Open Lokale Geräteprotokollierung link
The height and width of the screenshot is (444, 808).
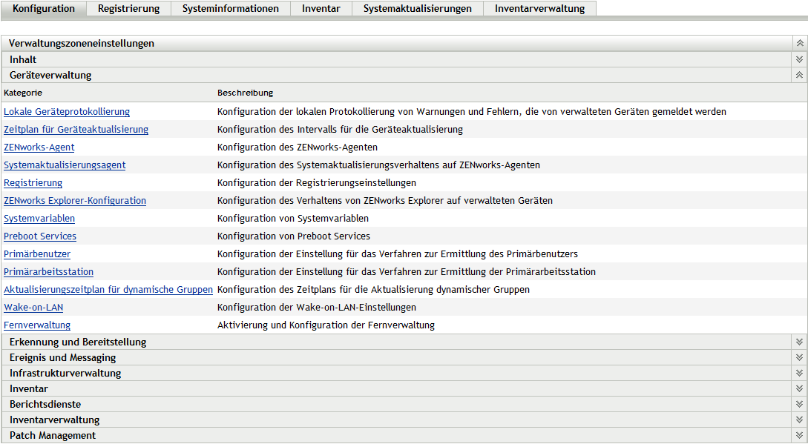coord(67,112)
